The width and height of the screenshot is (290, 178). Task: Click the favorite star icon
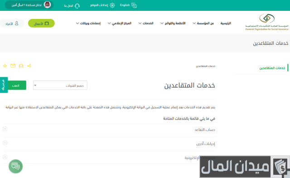coord(5,66)
